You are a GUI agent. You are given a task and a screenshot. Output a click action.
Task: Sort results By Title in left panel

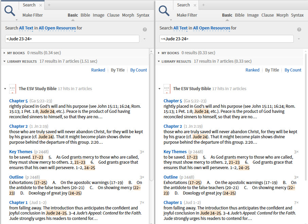click(x=118, y=70)
